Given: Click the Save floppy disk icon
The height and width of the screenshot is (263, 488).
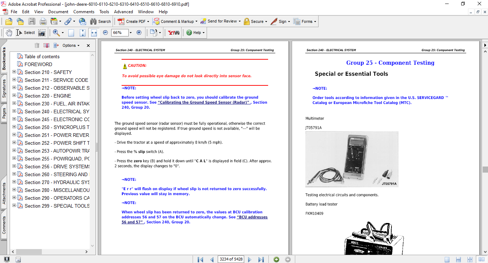Looking at the screenshot, I should [x=32, y=21].
